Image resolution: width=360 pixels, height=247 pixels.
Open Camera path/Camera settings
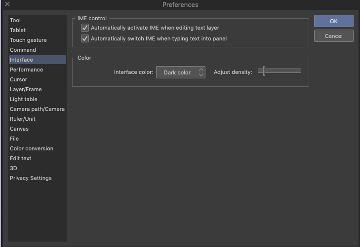38,109
